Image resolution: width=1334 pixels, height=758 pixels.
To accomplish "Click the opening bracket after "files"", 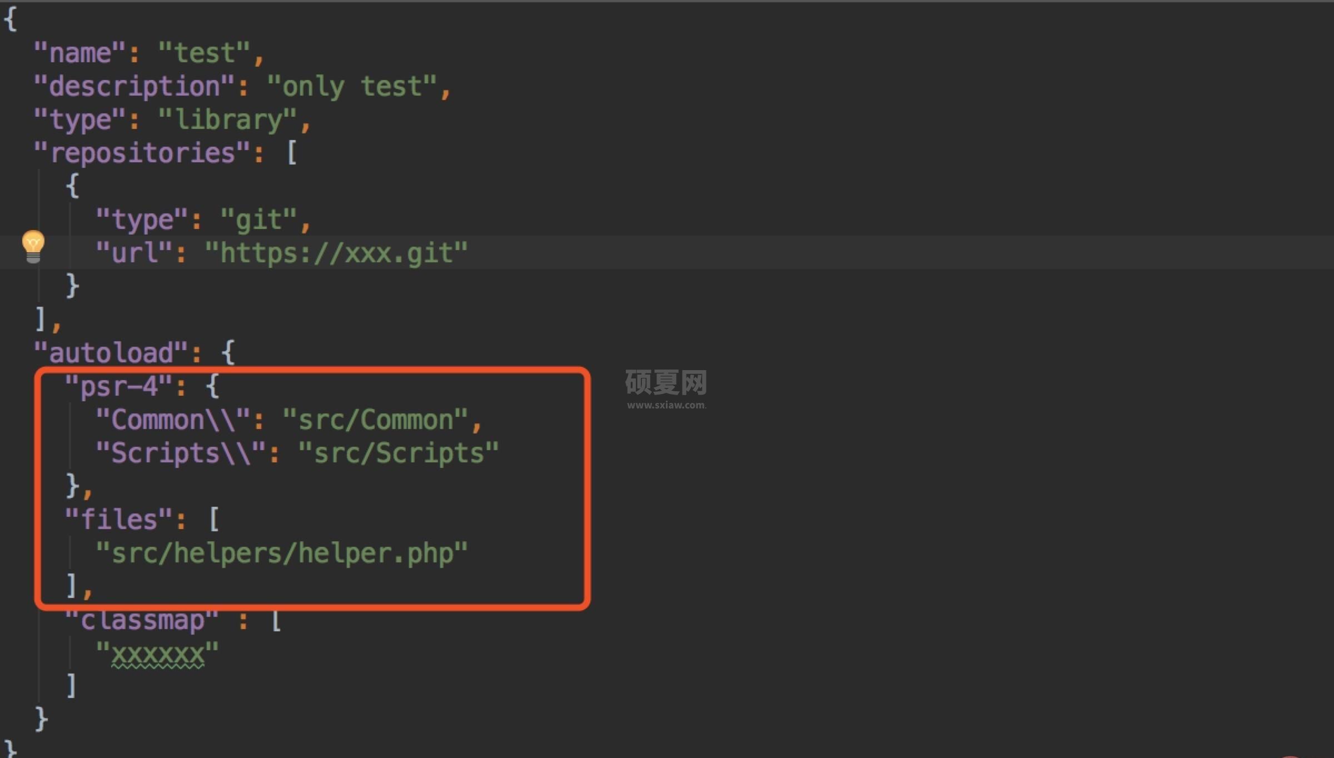I will pyautogui.click(x=214, y=520).
